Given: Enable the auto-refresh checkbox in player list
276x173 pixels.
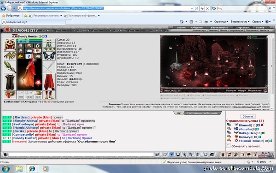Looking at the screenshot, I should point(228,146).
